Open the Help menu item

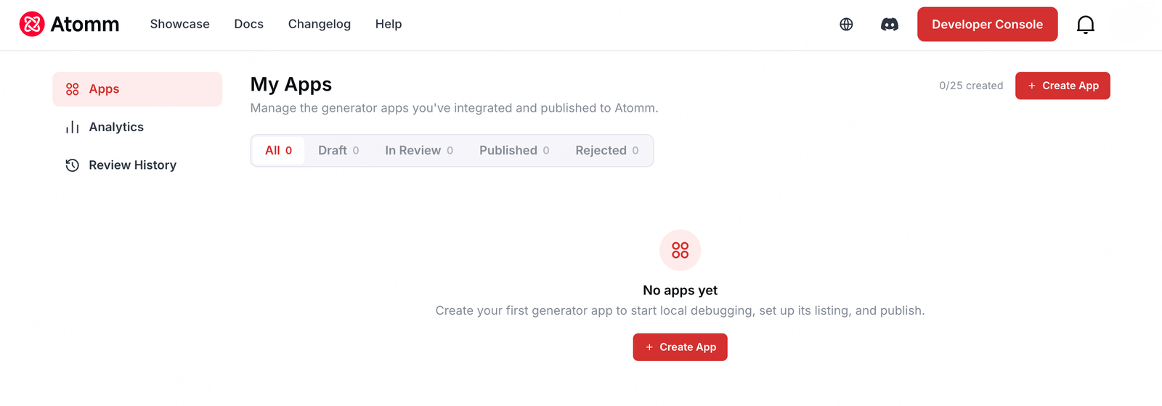[389, 24]
